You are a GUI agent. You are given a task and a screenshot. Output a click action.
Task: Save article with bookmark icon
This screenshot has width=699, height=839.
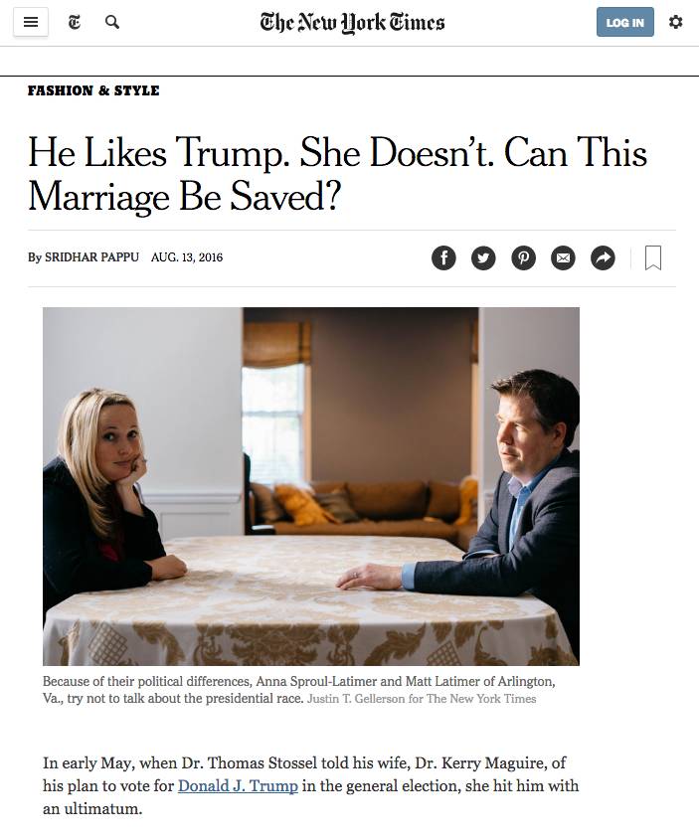point(653,257)
